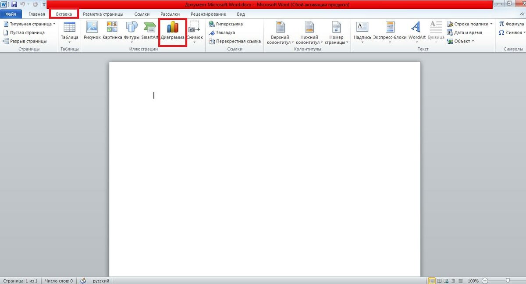This screenshot has width=526, height=284.
Task: Click the русский language indicator in status bar
Action: [x=101, y=280]
